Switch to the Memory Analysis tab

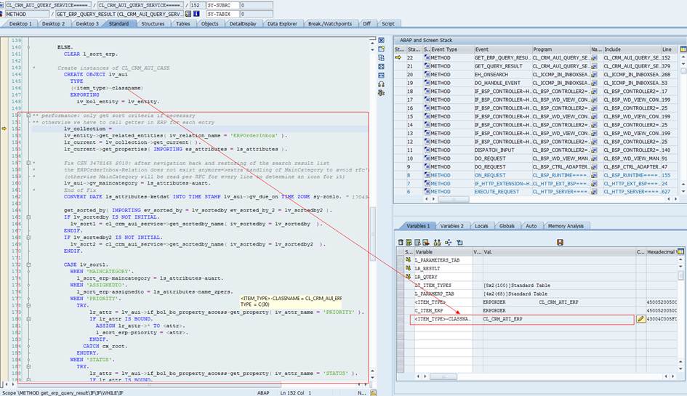pos(566,226)
